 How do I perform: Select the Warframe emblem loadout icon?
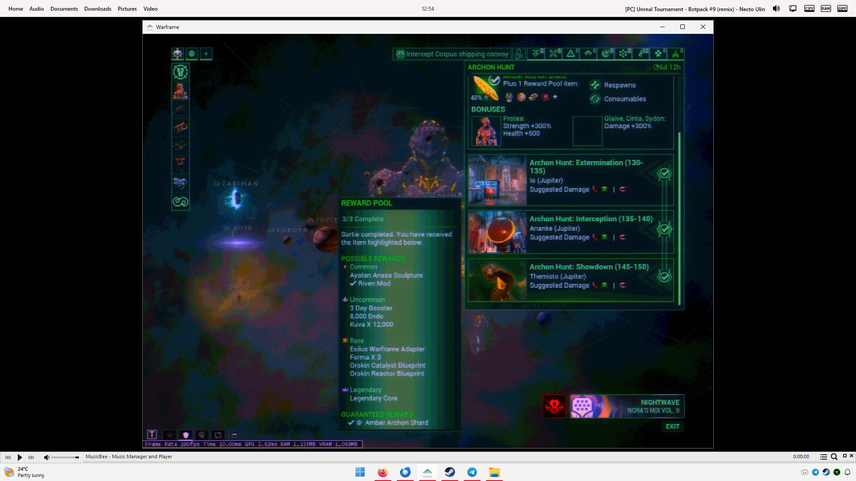[181, 72]
